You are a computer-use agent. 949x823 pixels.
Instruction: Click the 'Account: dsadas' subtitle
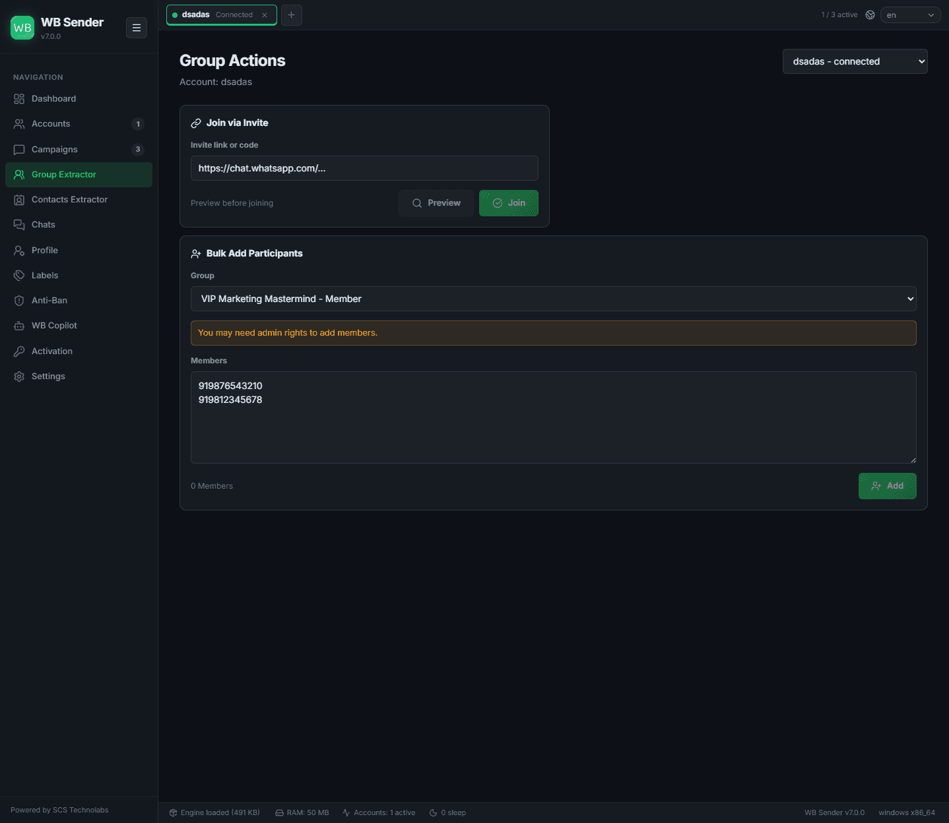pos(216,82)
